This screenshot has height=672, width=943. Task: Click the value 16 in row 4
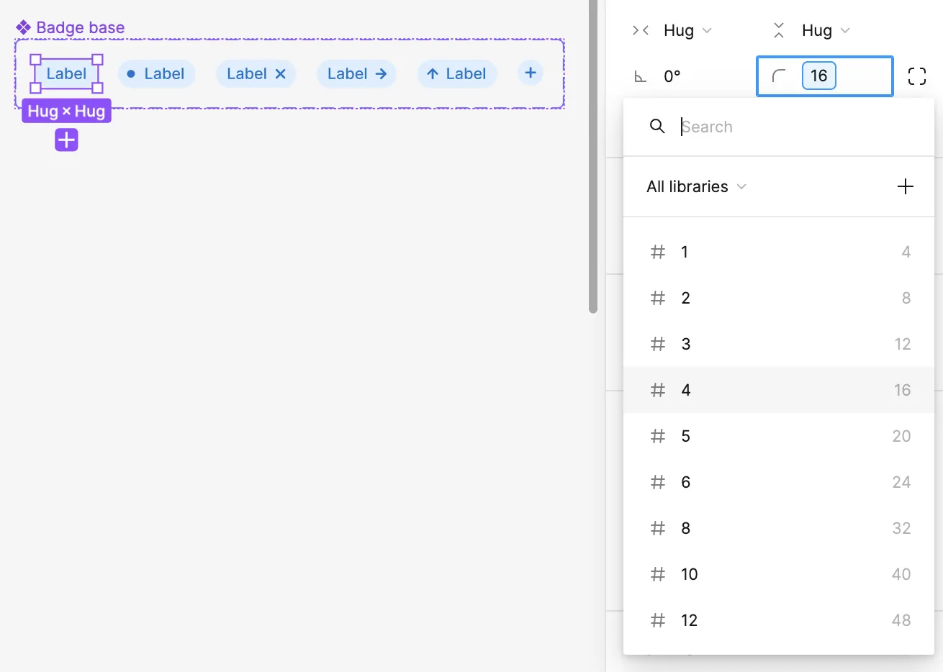tap(902, 390)
